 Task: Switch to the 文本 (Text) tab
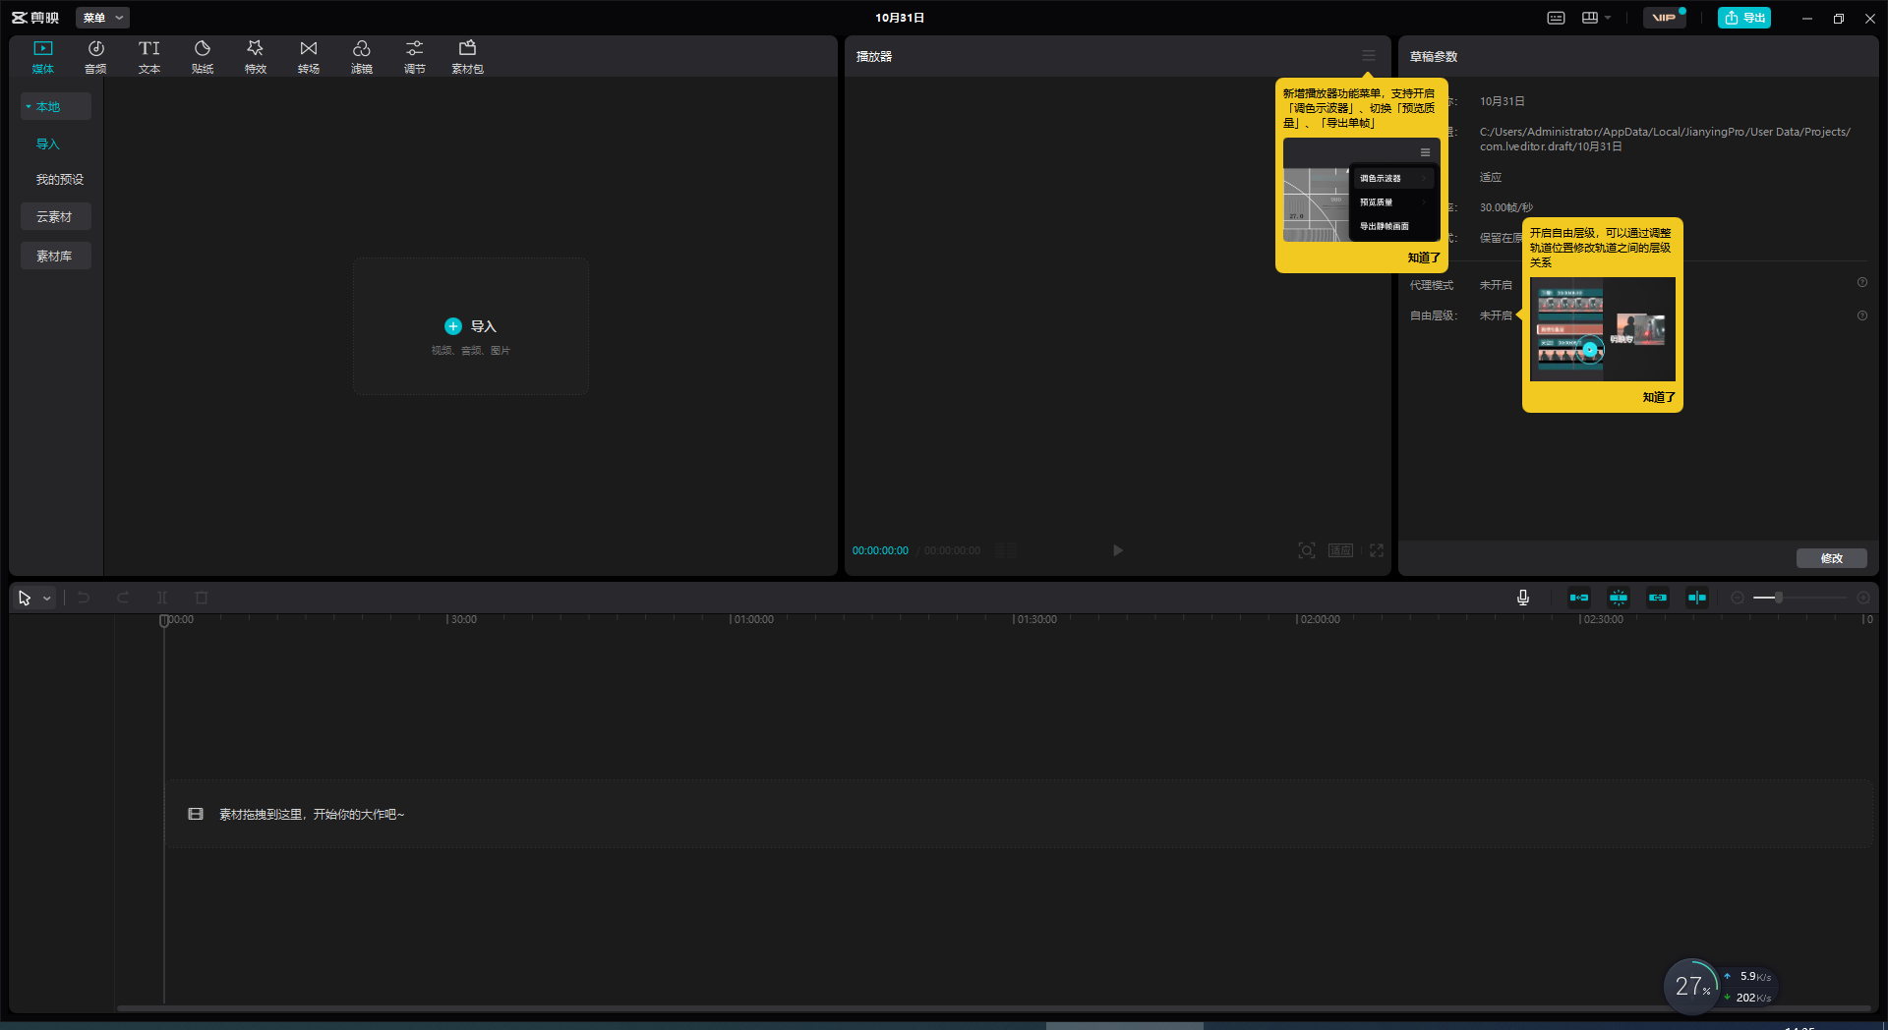(149, 57)
